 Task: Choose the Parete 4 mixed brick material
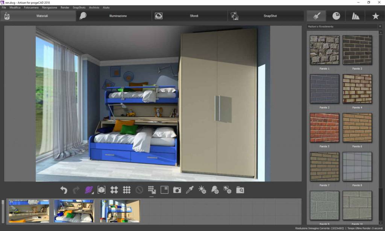(357, 89)
